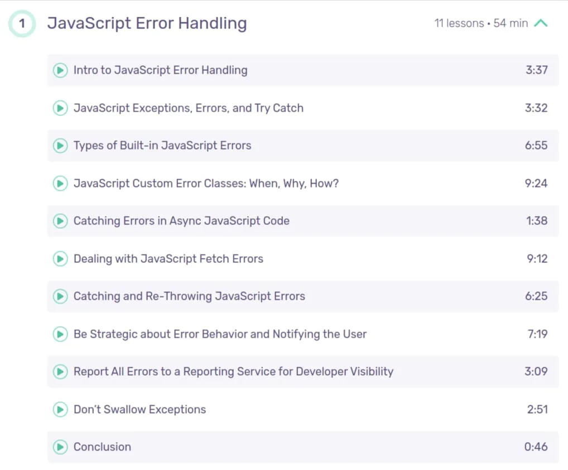Click play icon beside Types of Built-in JavaScript Errors
This screenshot has width=568, height=470.
click(x=60, y=146)
